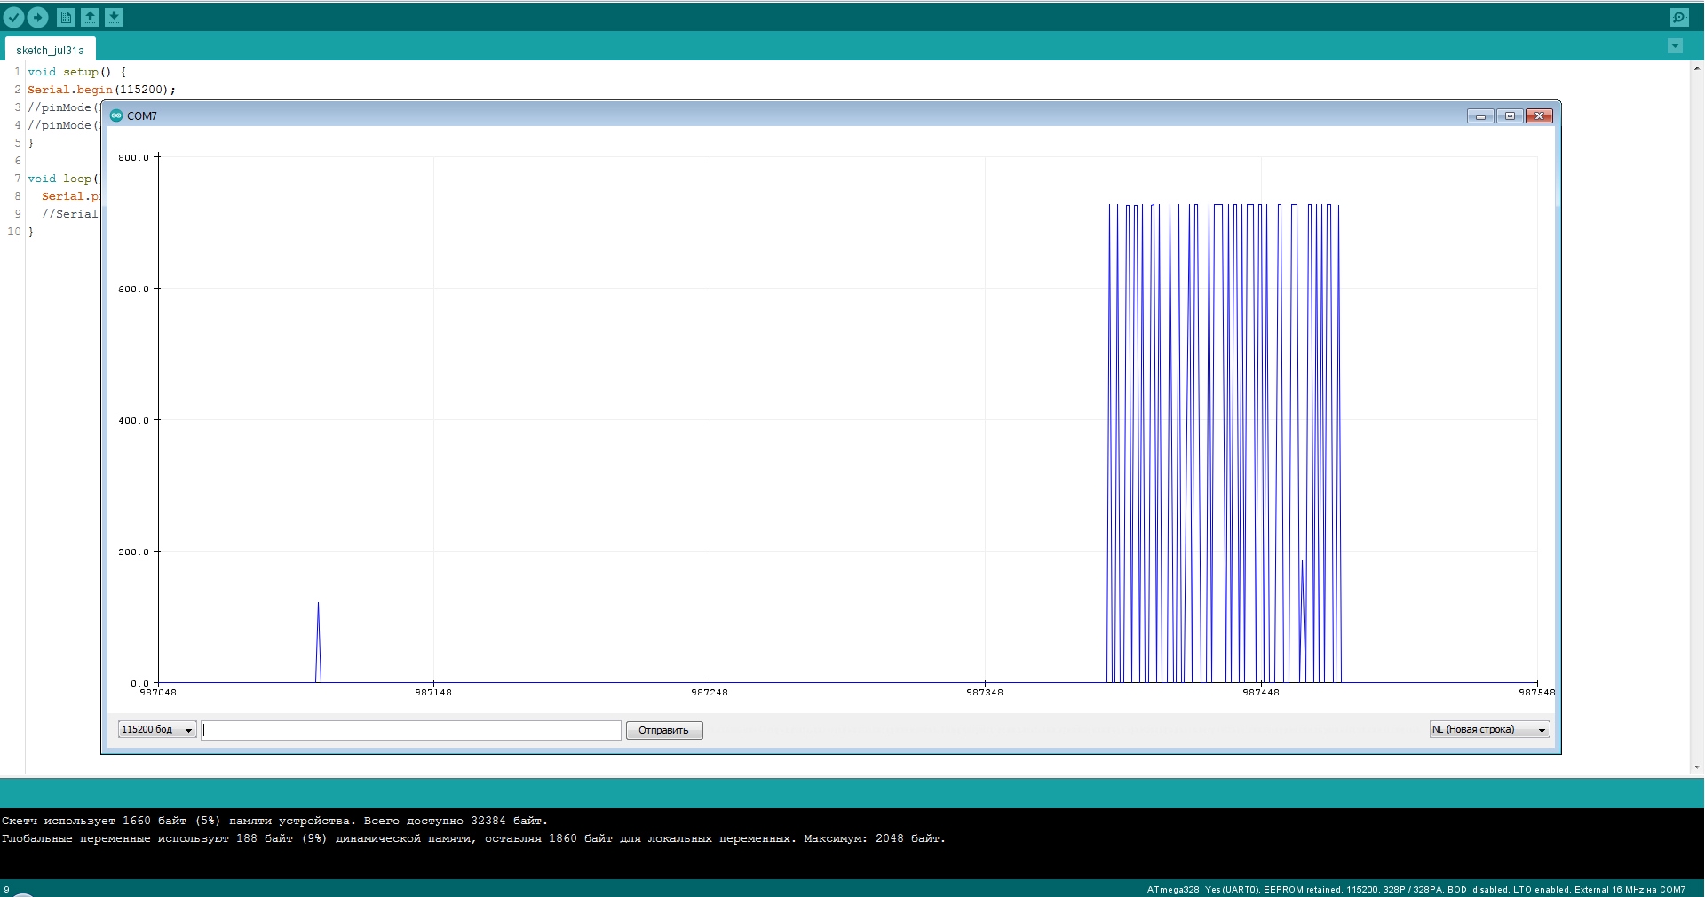Click the Serial.begin(115200); code line
Screen dimensions: 1705x897
coord(101,90)
